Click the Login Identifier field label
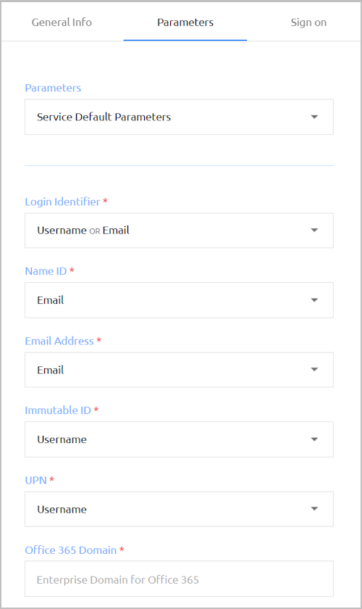 click(x=62, y=202)
